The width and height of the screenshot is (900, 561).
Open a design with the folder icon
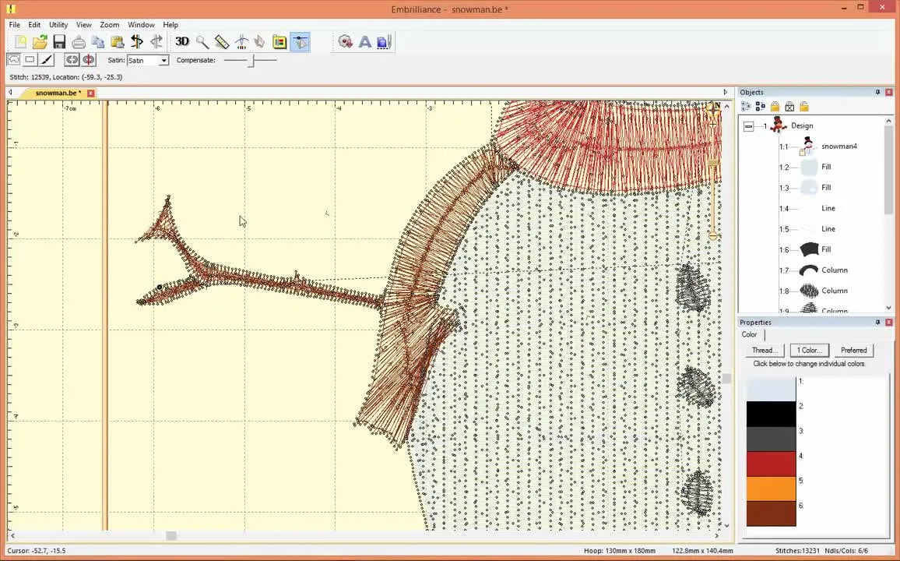pyautogui.click(x=40, y=42)
